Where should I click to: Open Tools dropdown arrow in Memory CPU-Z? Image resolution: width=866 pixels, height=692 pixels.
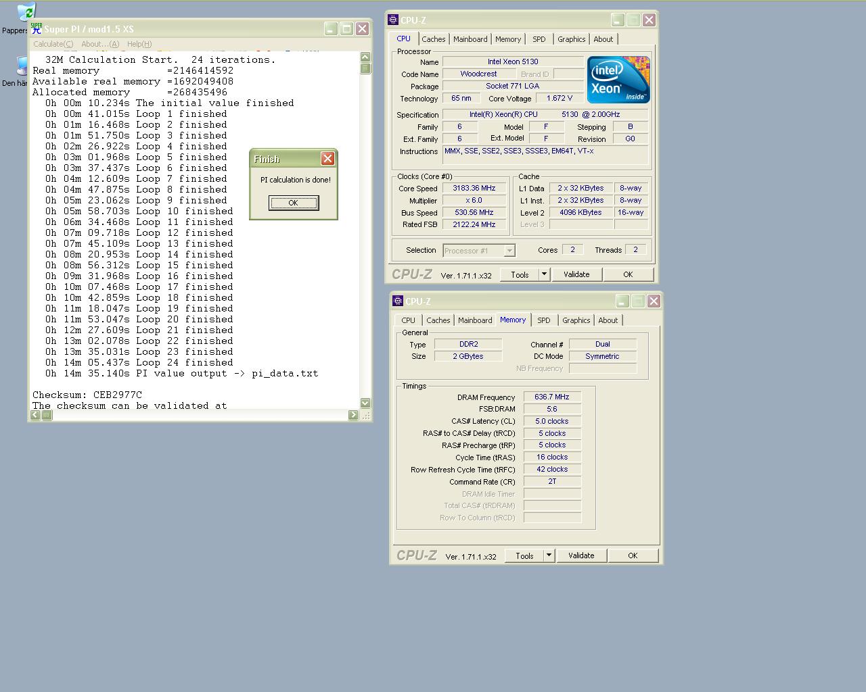coord(549,555)
